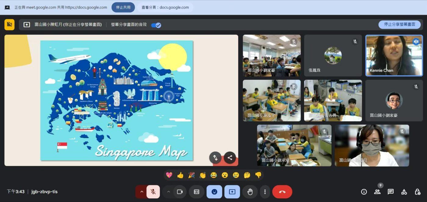
Task: Send the surprised face emoji reaction
Action: (225, 175)
